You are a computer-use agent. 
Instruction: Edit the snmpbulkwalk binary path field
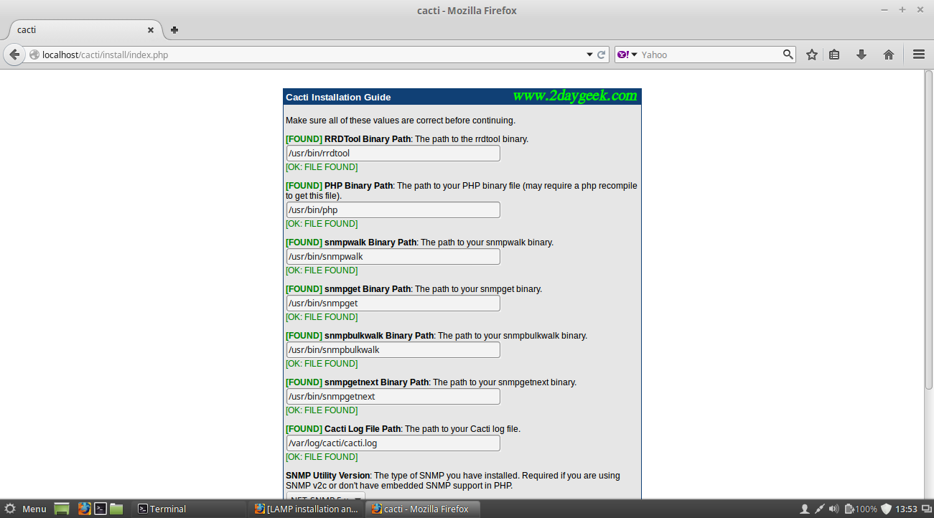393,350
